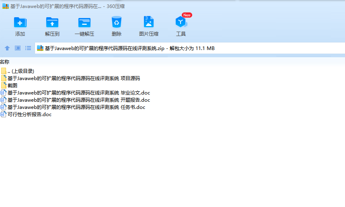Click the folder icon of 截图
The width and height of the screenshot is (345, 207).
(4, 85)
